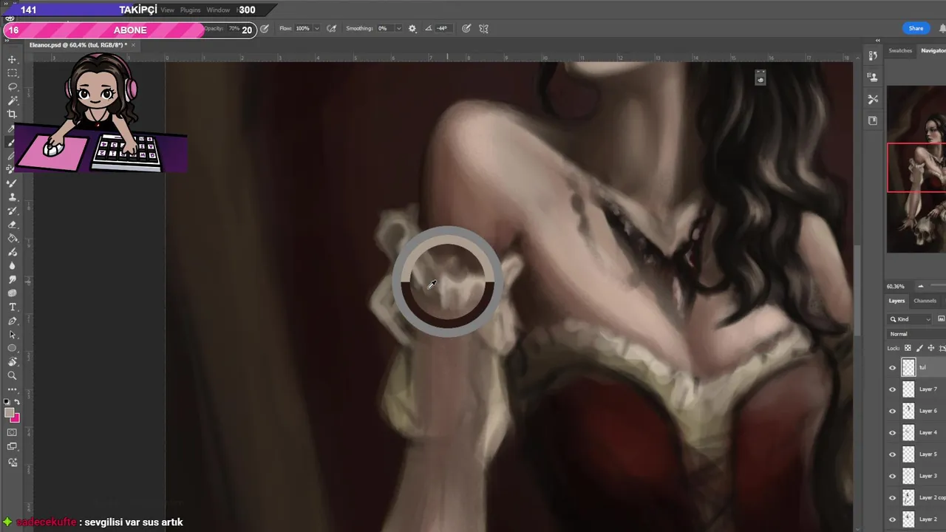Select the Pen tool
Viewport: 946px width, 532px height.
pyautogui.click(x=12, y=321)
